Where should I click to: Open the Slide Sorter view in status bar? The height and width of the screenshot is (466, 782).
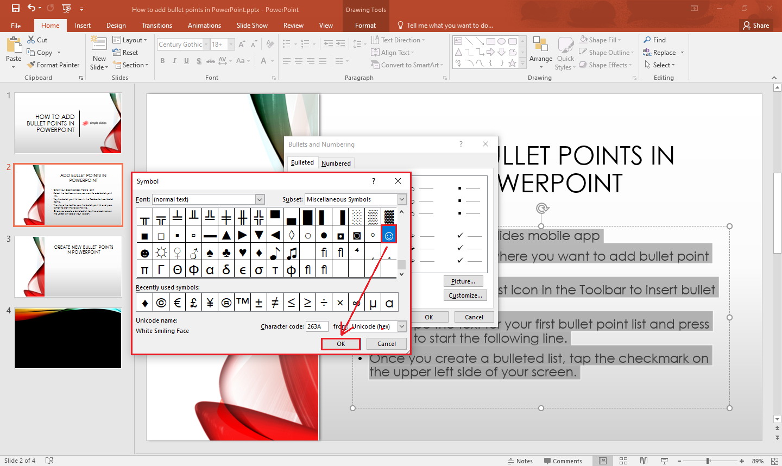[623, 461]
